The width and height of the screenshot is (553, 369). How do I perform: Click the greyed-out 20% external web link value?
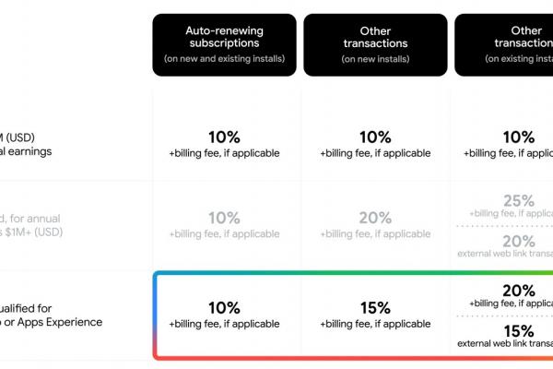(x=505, y=246)
